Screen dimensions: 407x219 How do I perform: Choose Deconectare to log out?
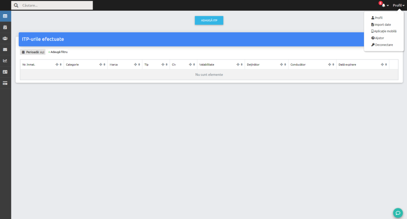click(x=382, y=45)
